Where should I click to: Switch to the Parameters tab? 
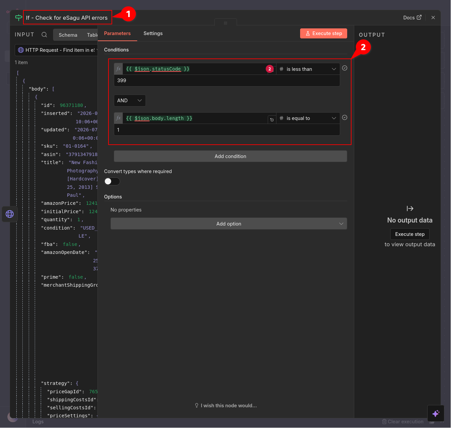(x=117, y=33)
